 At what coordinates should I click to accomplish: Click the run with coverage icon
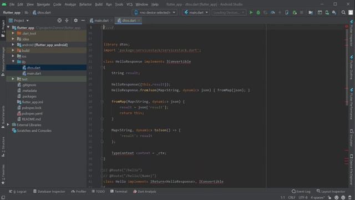[x=265, y=12]
